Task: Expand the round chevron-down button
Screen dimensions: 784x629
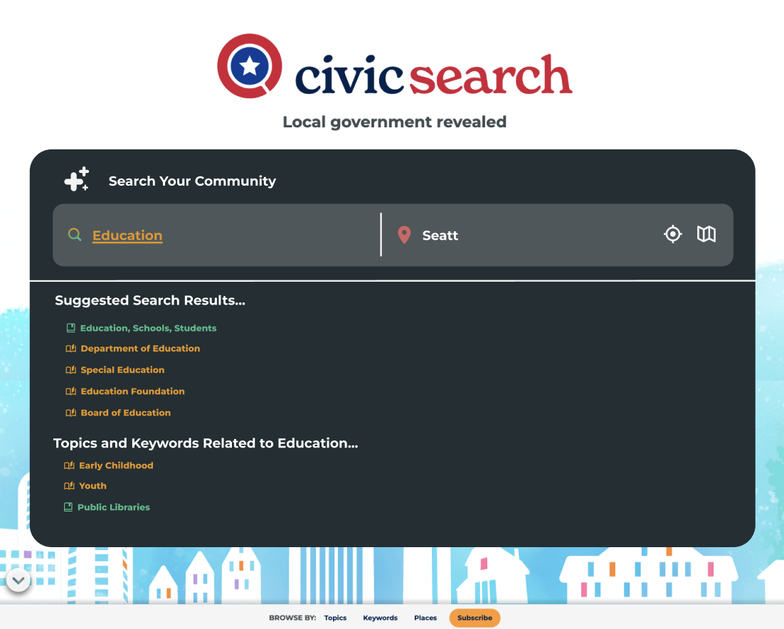Action: click(18, 581)
